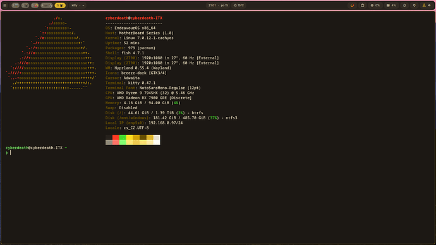Click the btrfs root disk line
The width and height of the screenshot is (436, 245).
(154, 113)
